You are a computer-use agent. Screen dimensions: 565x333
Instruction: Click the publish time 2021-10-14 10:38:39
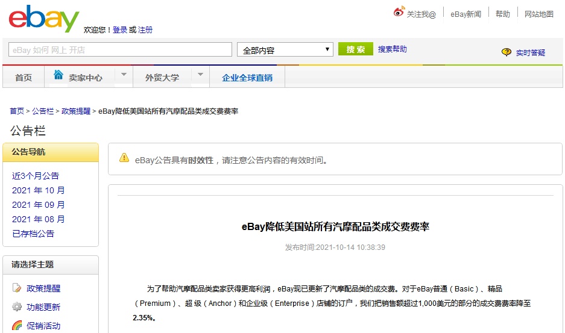[350, 247]
